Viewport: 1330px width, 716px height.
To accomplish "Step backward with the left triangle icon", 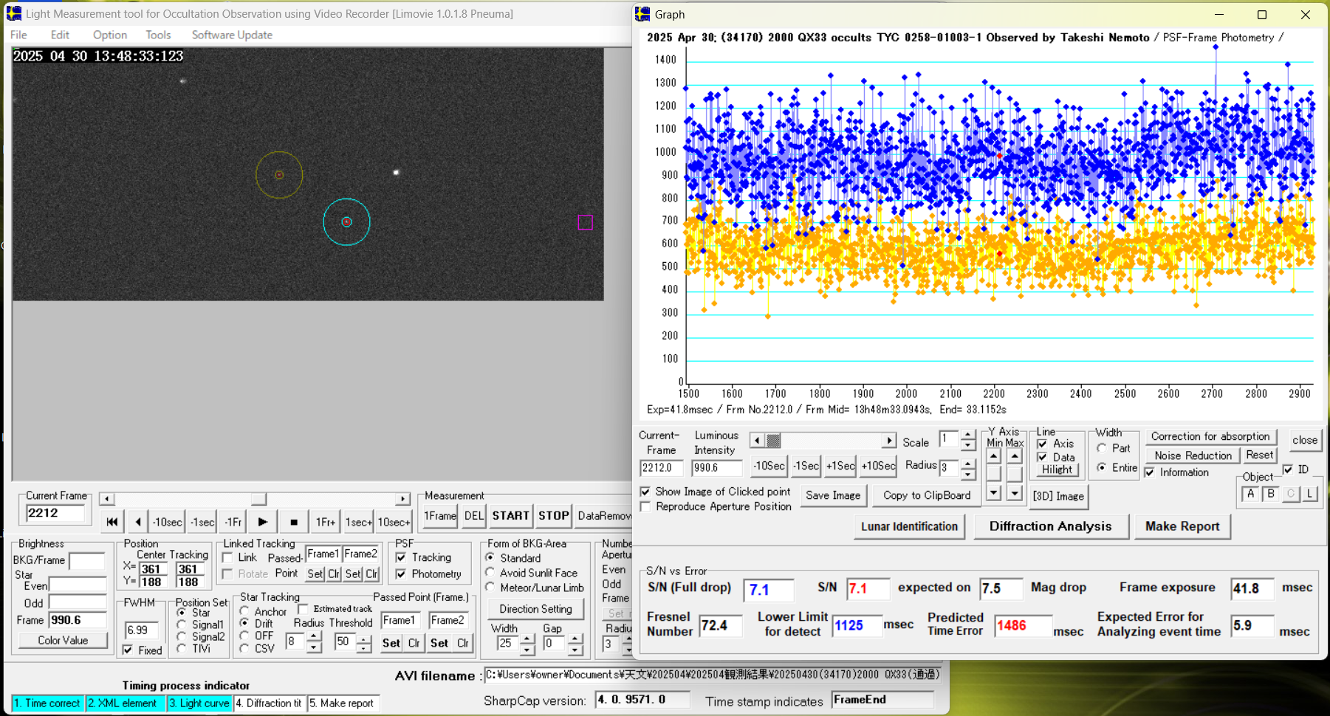I will tap(138, 522).
